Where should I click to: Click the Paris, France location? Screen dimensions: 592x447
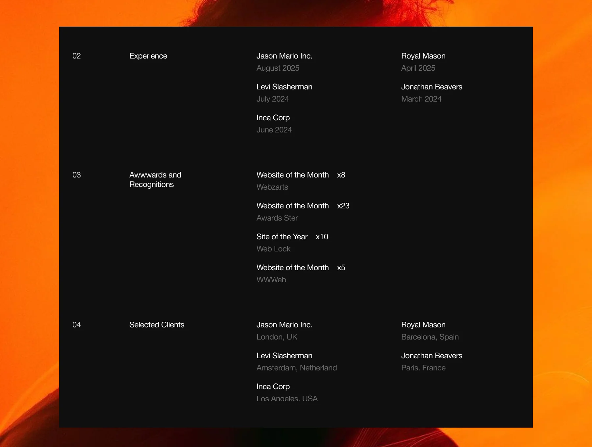[423, 368]
